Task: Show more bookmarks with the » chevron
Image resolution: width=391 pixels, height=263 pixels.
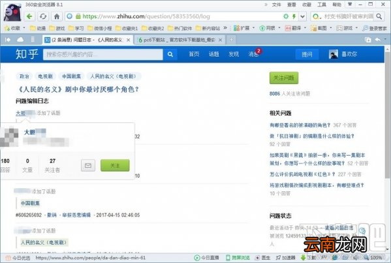Action: [225, 28]
